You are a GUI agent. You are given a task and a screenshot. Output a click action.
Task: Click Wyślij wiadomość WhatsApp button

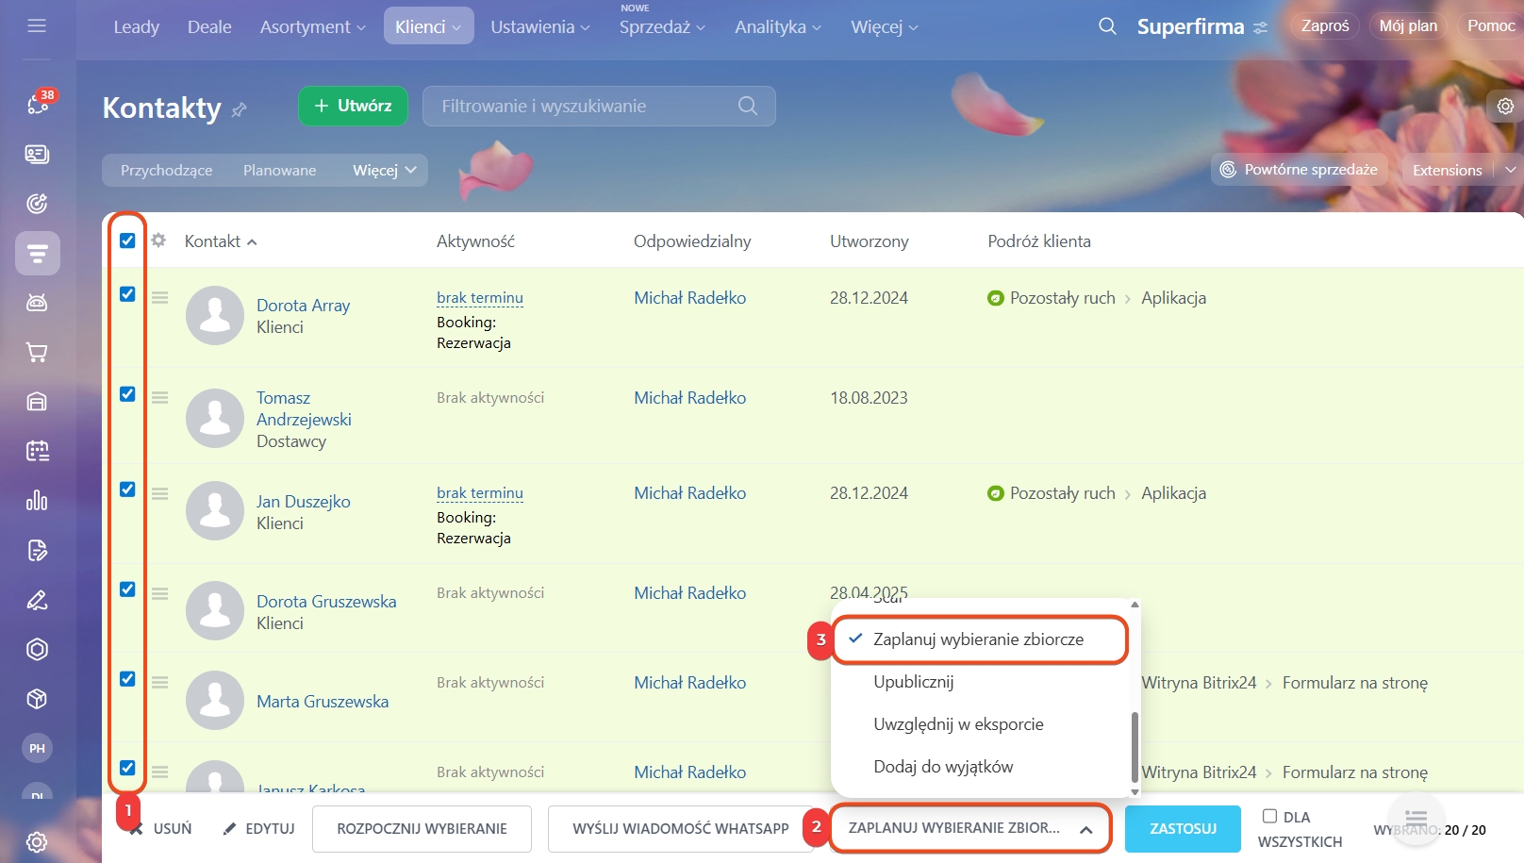click(680, 829)
